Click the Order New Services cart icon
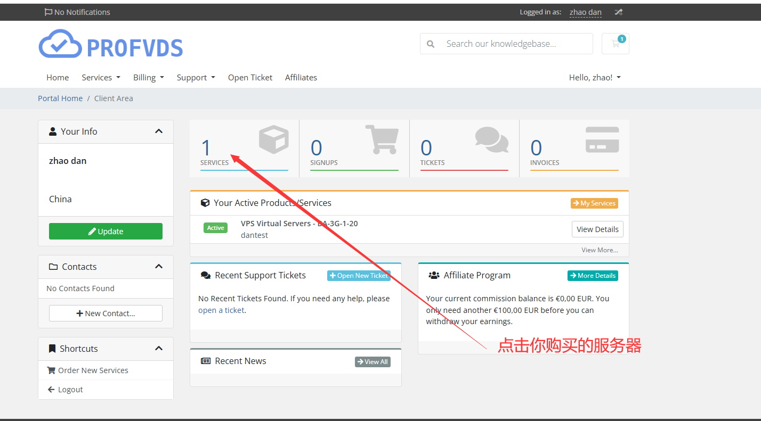This screenshot has width=761, height=421. pos(51,370)
